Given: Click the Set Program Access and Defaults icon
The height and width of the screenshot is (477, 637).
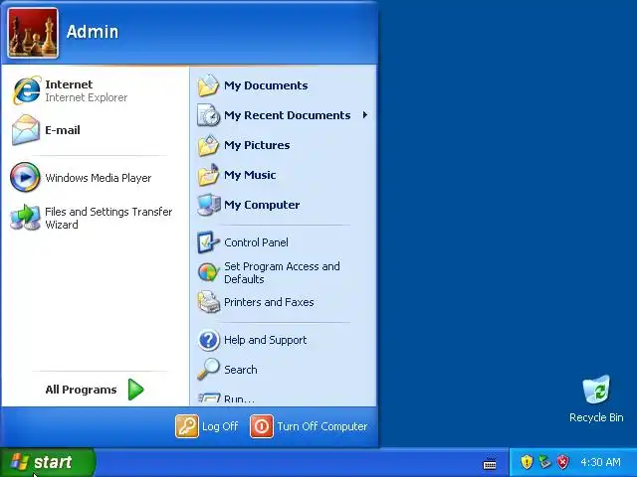Looking at the screenshot, I should 208,272.
